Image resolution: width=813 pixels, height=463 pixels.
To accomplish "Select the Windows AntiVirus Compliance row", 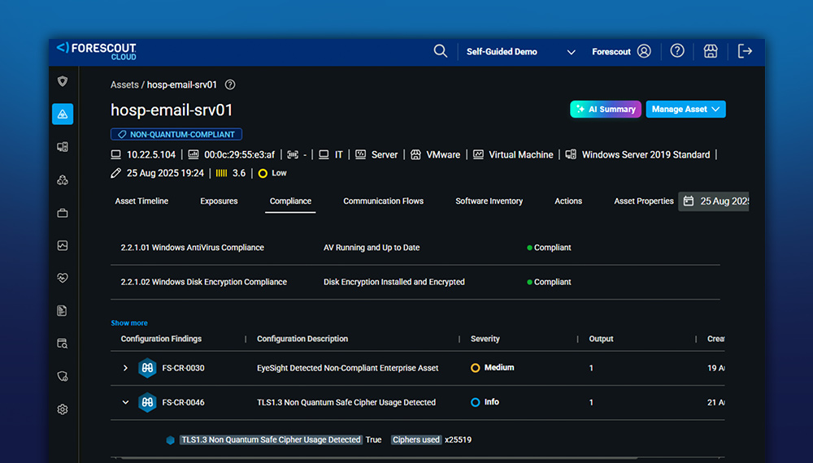I will [x=415, y=248].
